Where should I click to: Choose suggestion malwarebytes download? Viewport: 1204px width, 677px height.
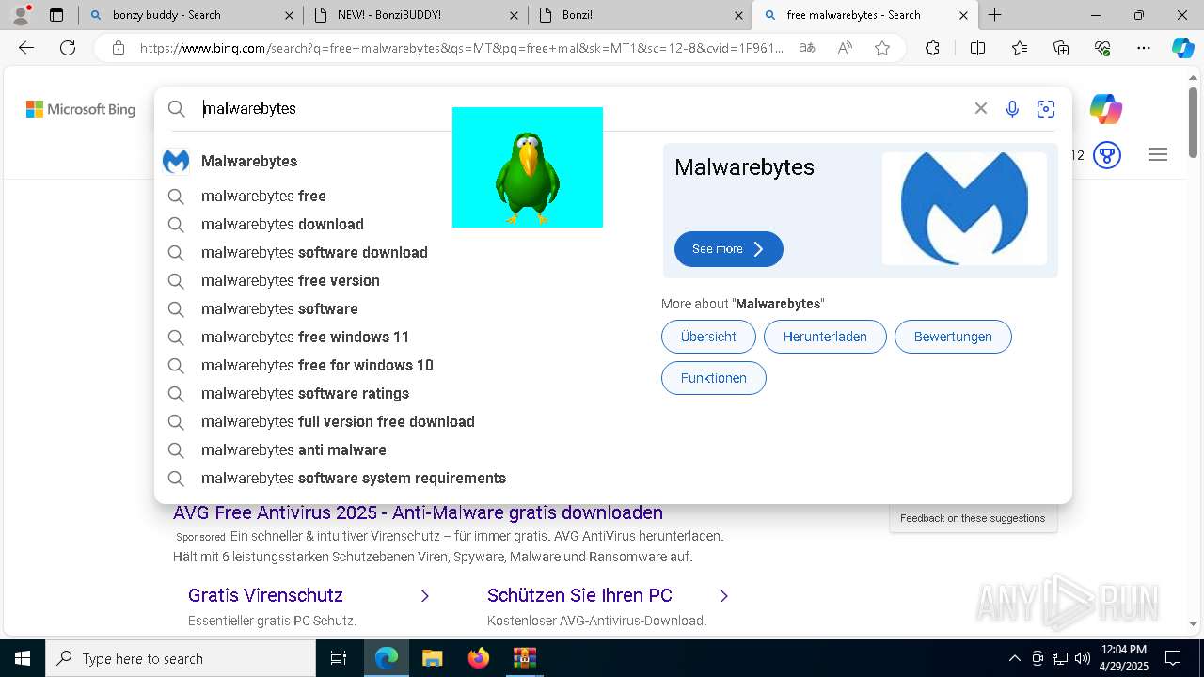pos(282,224)
